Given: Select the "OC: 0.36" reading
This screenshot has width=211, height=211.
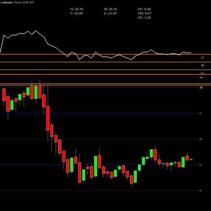Looking at the screenshot, I should point(144,9).
